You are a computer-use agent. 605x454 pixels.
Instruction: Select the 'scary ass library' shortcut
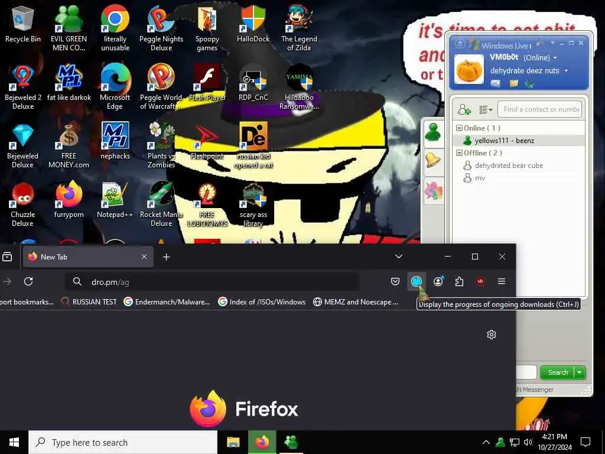click(x=253, y=205)
